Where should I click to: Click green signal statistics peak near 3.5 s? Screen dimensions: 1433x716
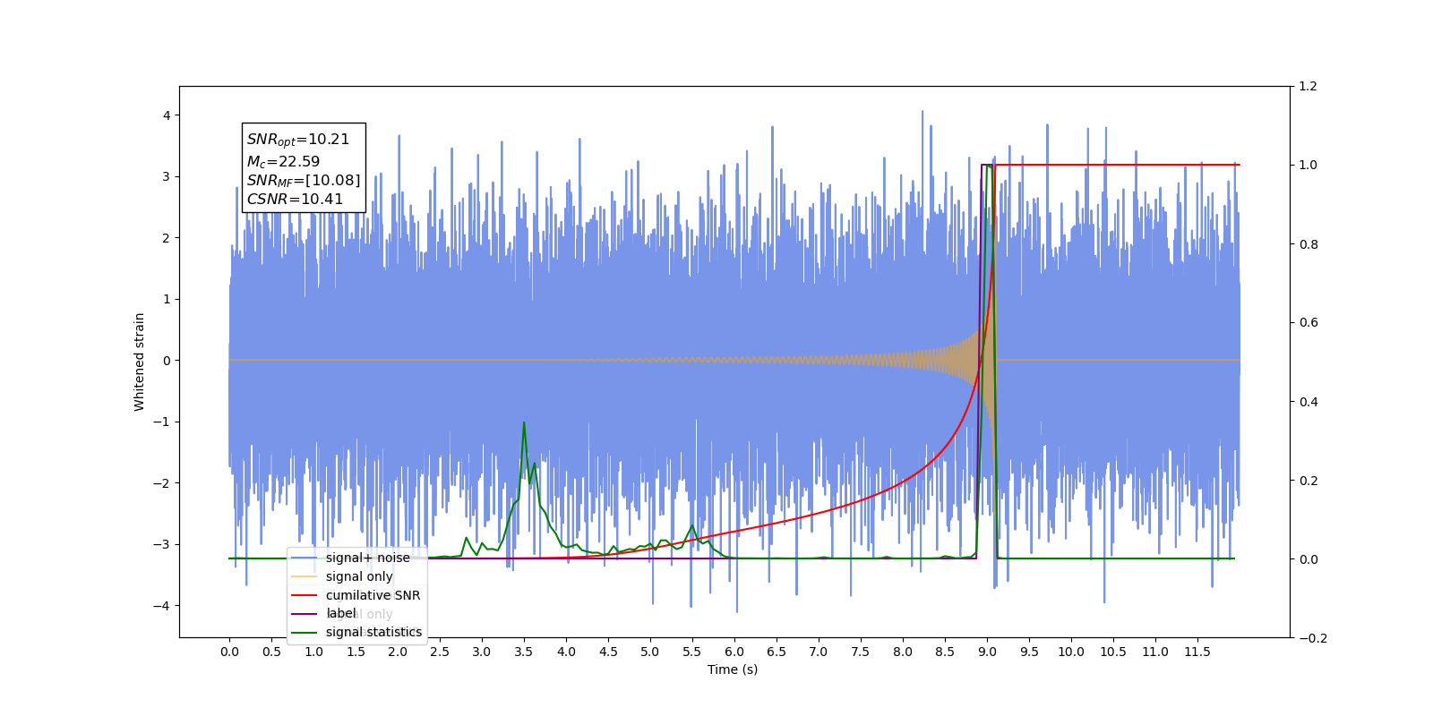click(524, 423)
